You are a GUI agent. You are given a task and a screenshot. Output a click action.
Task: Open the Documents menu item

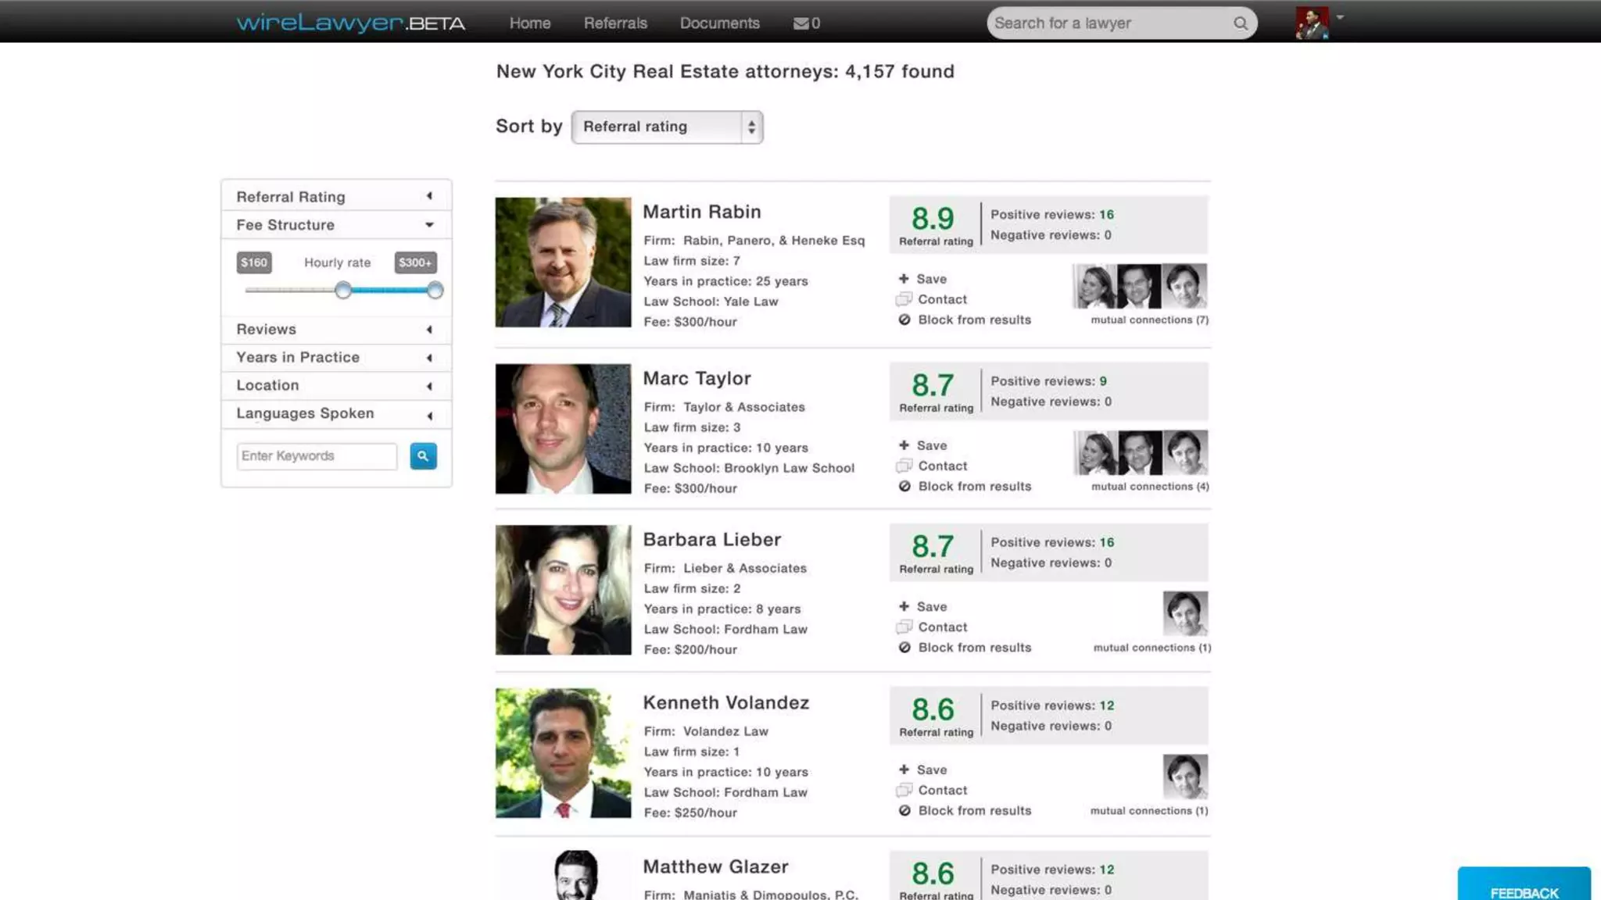click(719, 23)
